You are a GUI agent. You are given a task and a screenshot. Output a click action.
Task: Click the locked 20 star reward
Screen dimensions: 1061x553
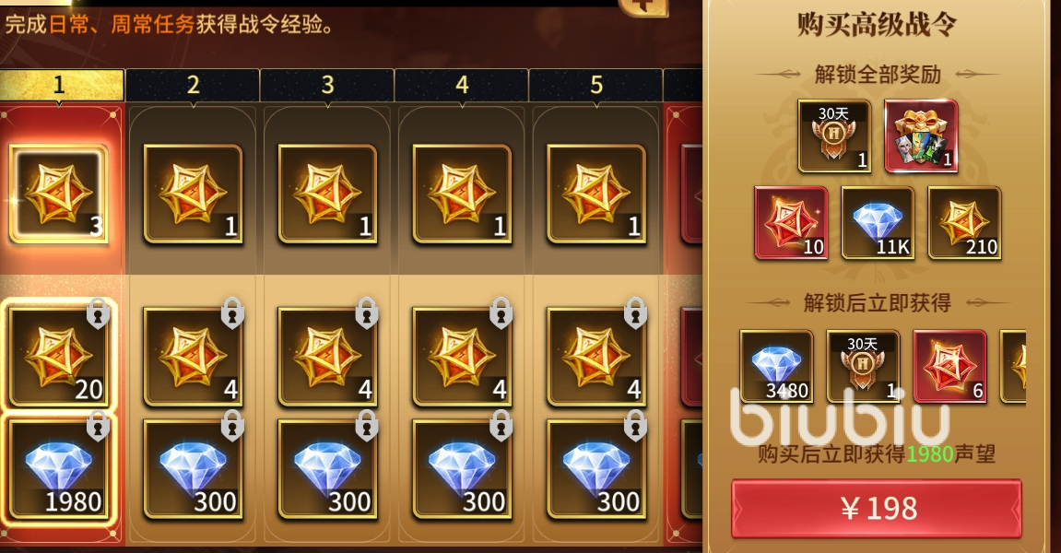58,357
